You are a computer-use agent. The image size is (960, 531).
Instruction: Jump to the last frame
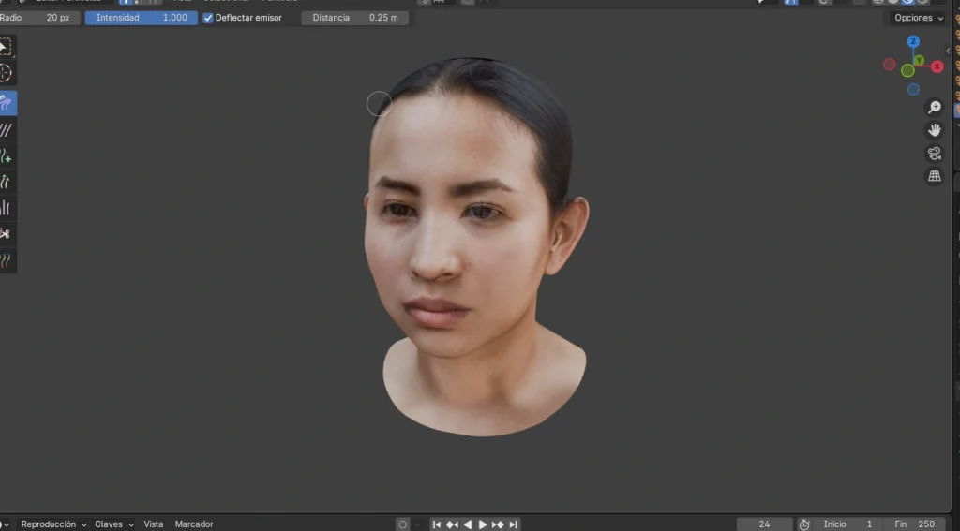click(x=513, y=524)
